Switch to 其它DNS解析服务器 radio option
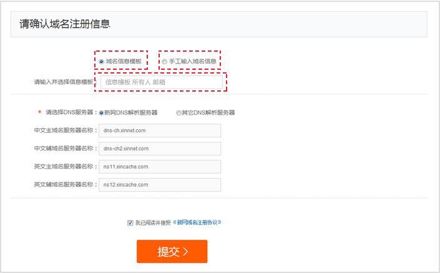The image size is (440, 273). coord(178,113)
